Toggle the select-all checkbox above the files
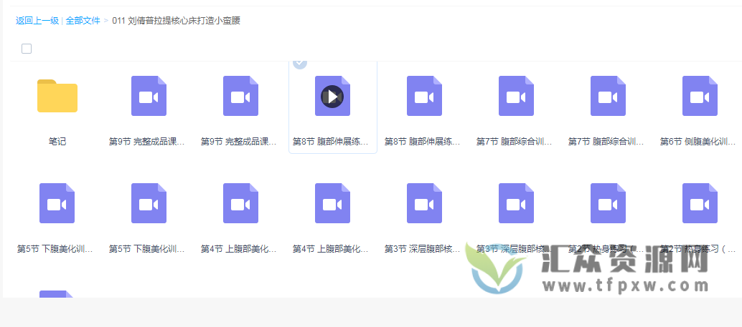 [27, 49]
